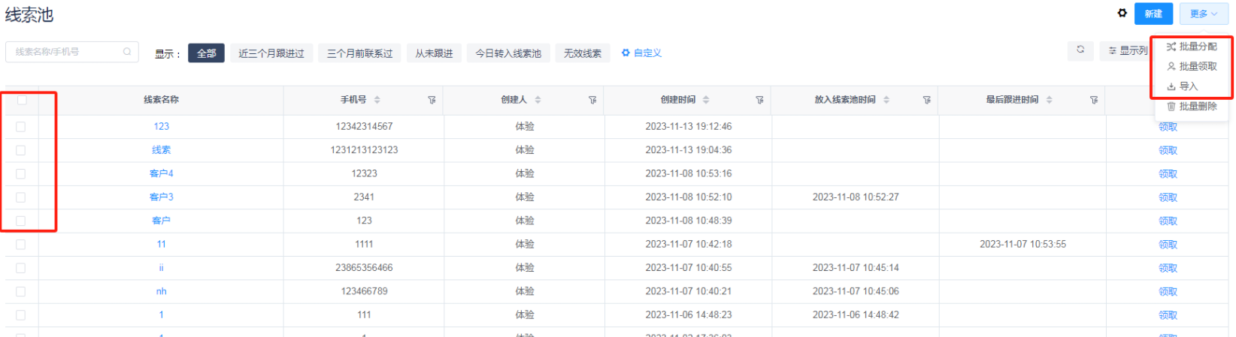1236x337 pixels.
Task: Open lead named 123
Action: tap(162, 127)
